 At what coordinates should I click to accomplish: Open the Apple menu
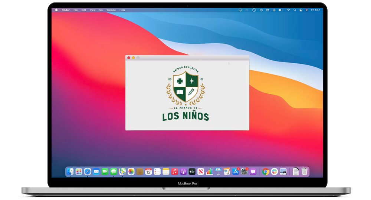(56, 10)
